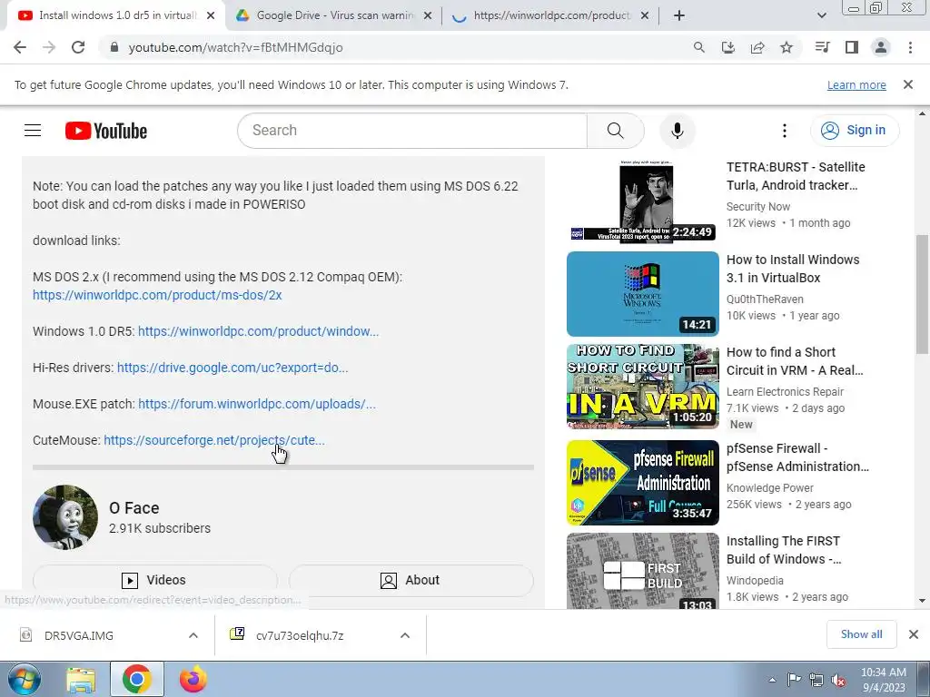Go back using the browser back arrow
This screenshot has width=930, height=697.
20,47
